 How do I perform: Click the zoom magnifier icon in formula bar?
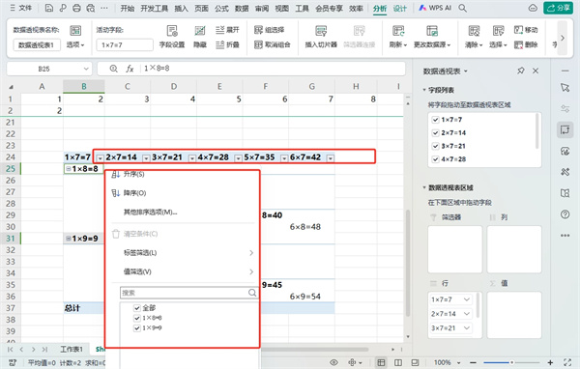point(113,69)
